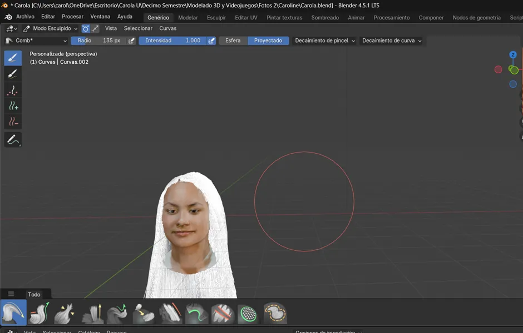Expand the Decaimiento de pincel dropdown
The width and height of the screenshot is (523, 333).
coord(324,41)
